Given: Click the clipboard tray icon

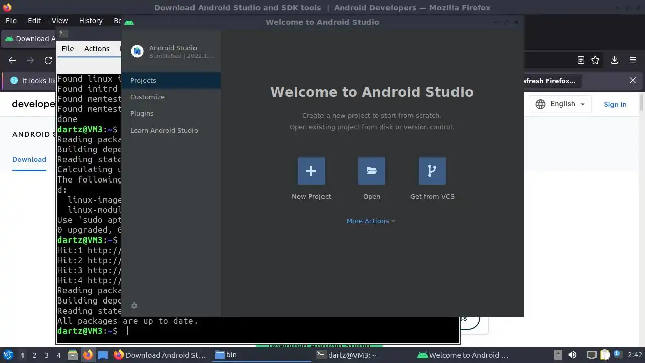Looking at the screenshot, I should 605,355.
